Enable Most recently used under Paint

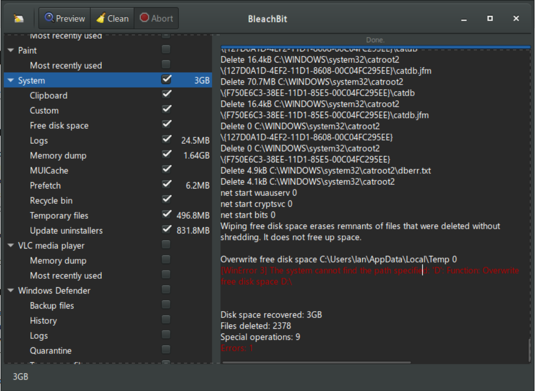(x=166, y=65)
